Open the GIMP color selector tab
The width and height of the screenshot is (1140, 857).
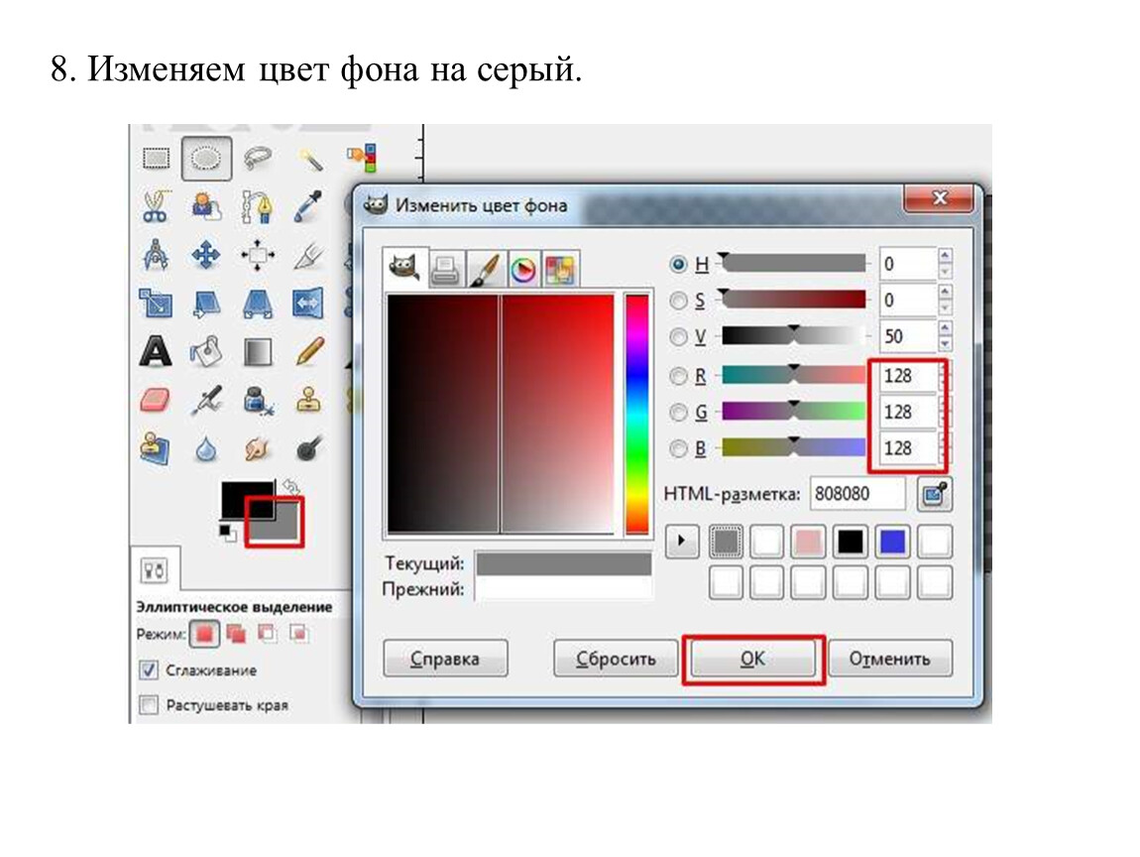click(404, 268)
